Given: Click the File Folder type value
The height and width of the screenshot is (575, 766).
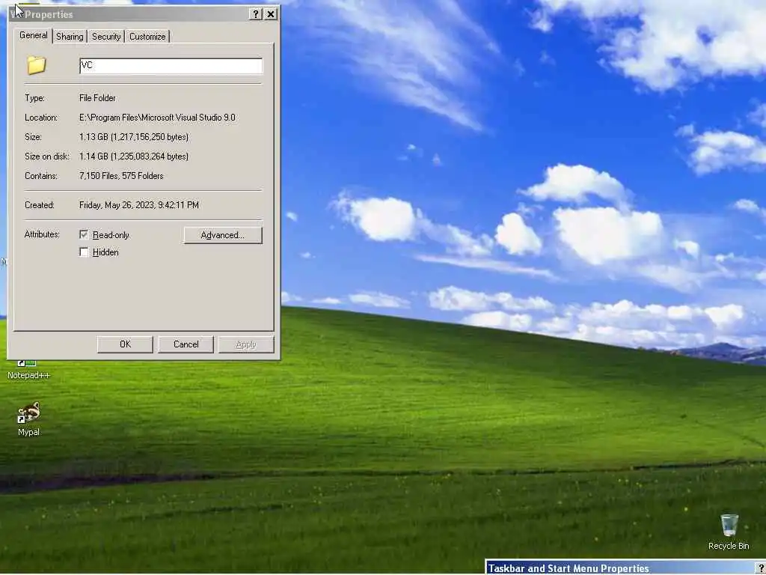Looking at the screenshot, I should pos(98,98).
